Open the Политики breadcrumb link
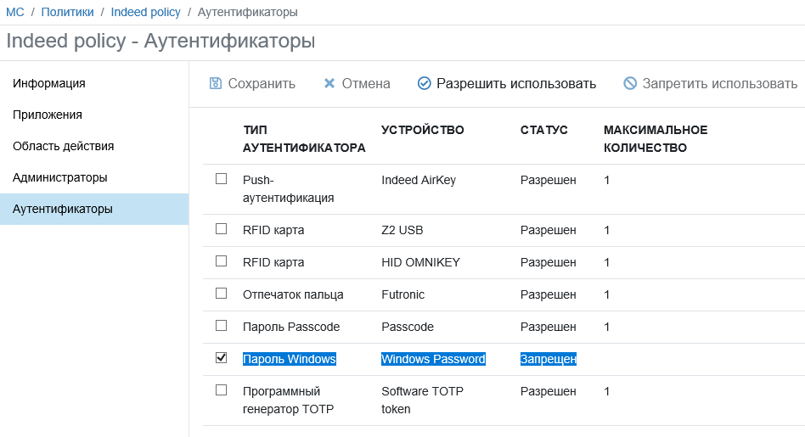 tap(67, 12)
